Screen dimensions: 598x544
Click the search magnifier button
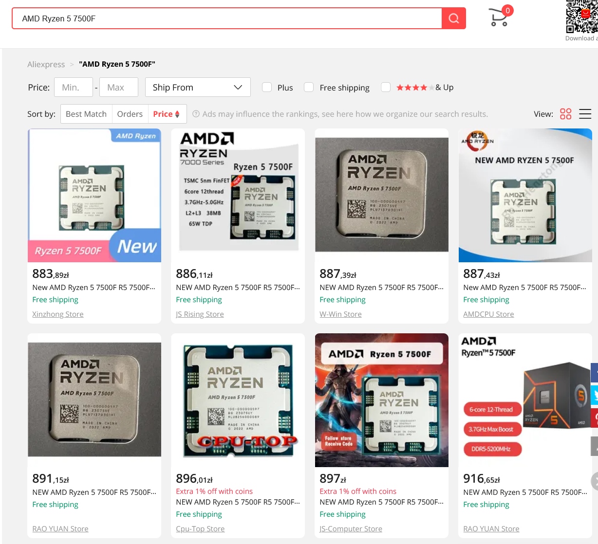point(453,18)
